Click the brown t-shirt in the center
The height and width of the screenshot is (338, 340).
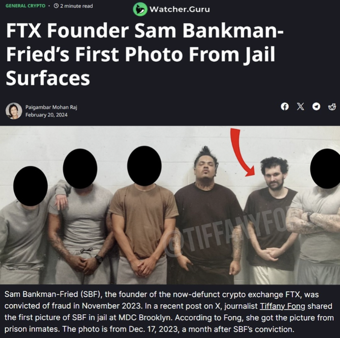click(144, 221)
